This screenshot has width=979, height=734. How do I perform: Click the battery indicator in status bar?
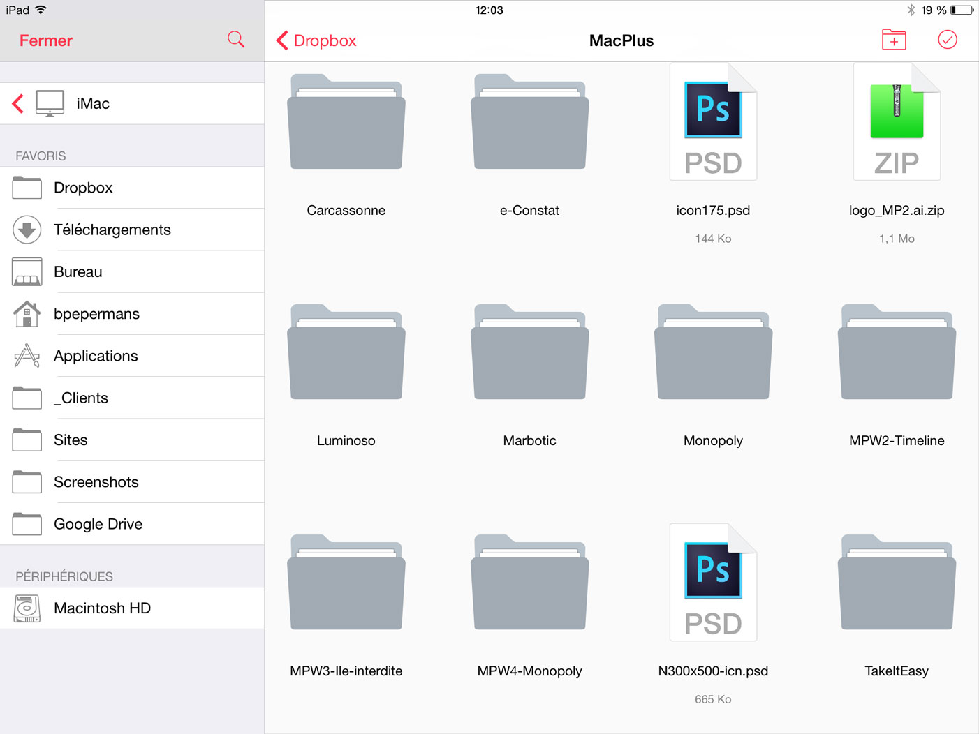(962, 10)
